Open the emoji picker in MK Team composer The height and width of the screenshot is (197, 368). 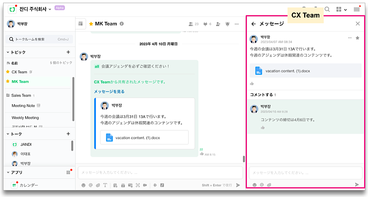[83, 185]
